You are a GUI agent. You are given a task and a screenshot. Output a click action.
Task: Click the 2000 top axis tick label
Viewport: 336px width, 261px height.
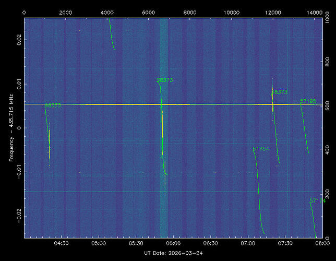(66, 11)
